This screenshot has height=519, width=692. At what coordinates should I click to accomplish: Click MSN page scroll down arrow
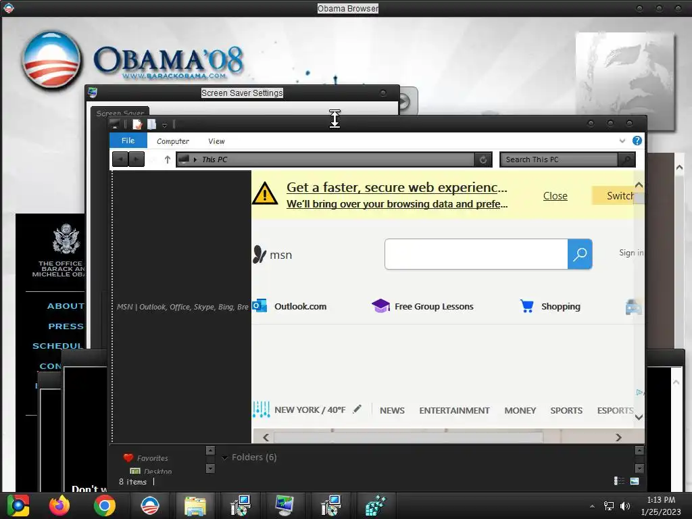pyautogui.click(x=639, y=417)
